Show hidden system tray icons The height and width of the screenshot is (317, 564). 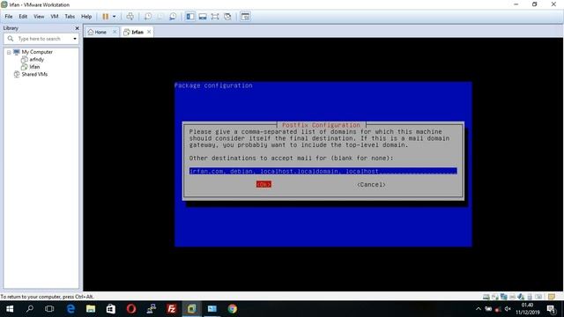478,309
